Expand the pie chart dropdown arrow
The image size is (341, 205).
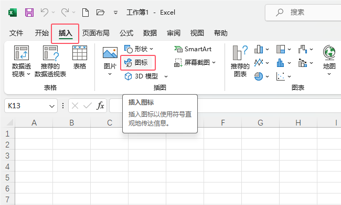point(267,76)
